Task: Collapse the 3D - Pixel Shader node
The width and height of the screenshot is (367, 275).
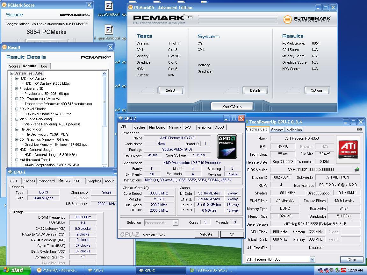Action: pos(17,109)
